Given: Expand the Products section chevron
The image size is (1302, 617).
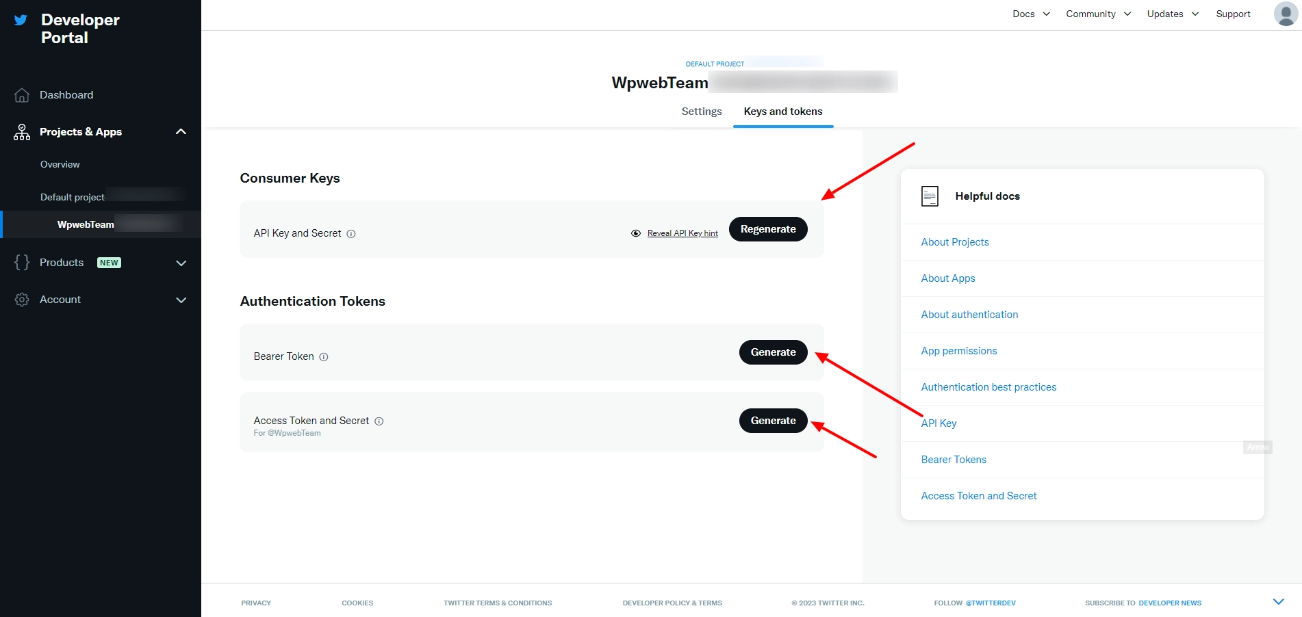Looking at the screenshot, I should click(181, 263).
